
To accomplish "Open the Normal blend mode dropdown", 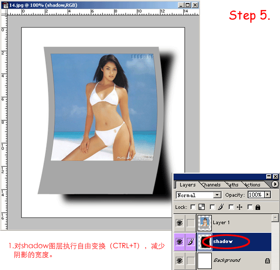I will pos(199,195).
